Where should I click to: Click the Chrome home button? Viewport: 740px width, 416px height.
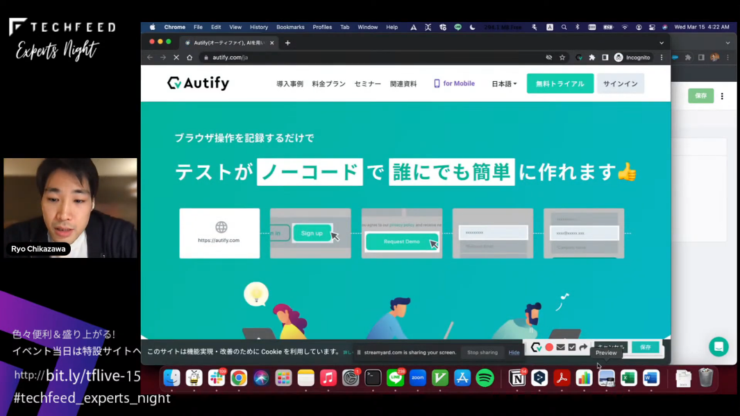point(190,58)
